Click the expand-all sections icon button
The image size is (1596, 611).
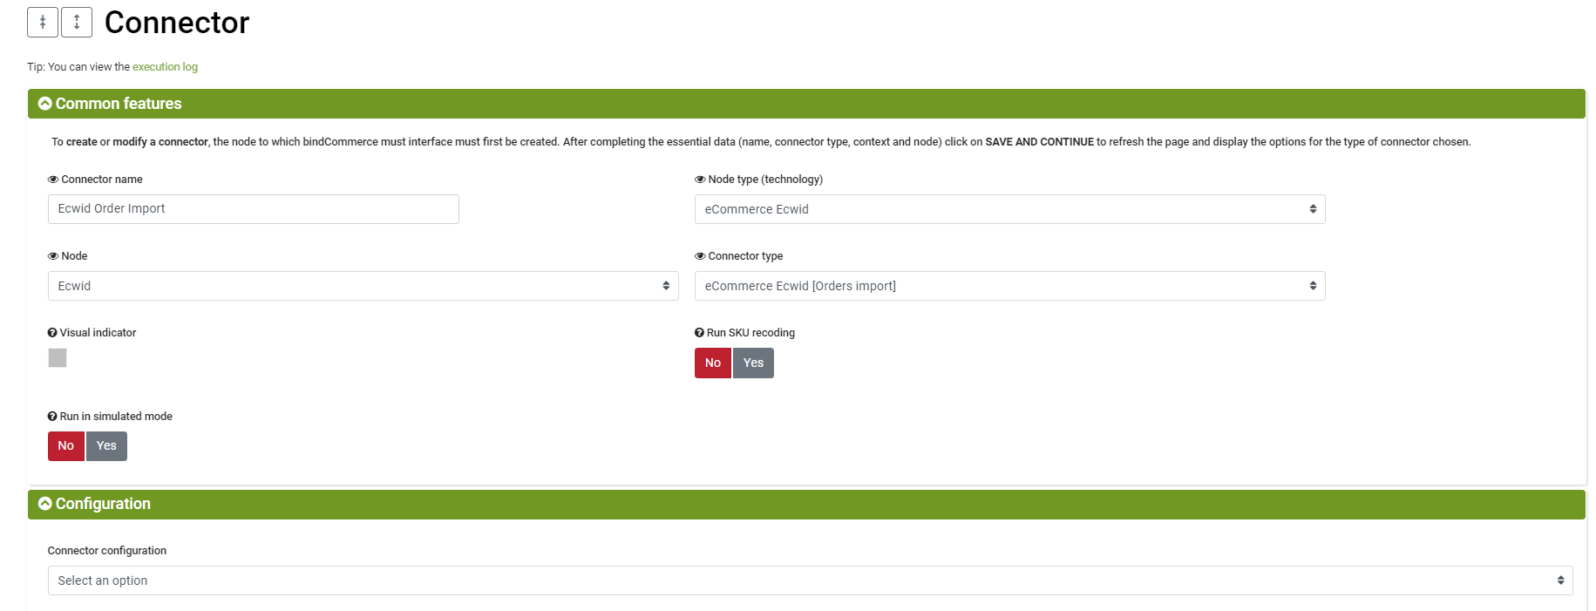[x=77, y=23]
